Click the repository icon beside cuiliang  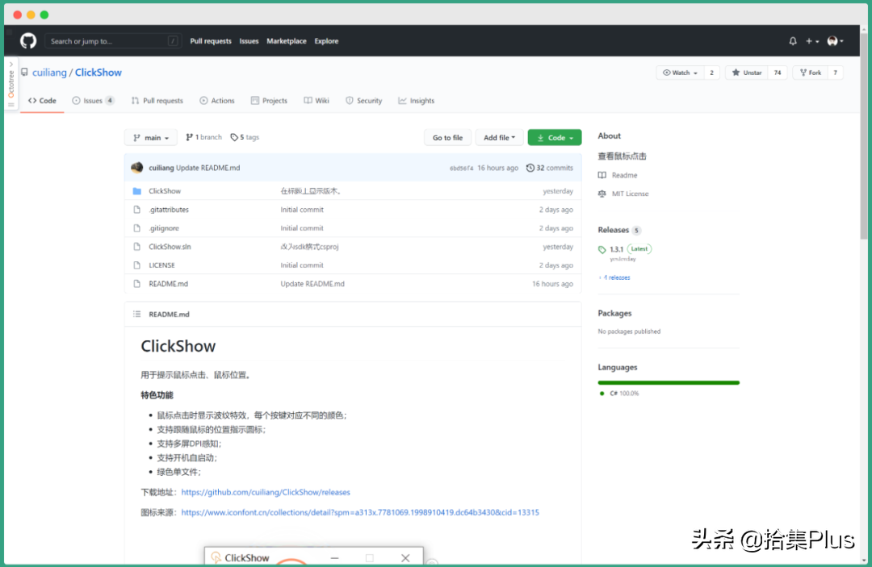click(24, 73)
